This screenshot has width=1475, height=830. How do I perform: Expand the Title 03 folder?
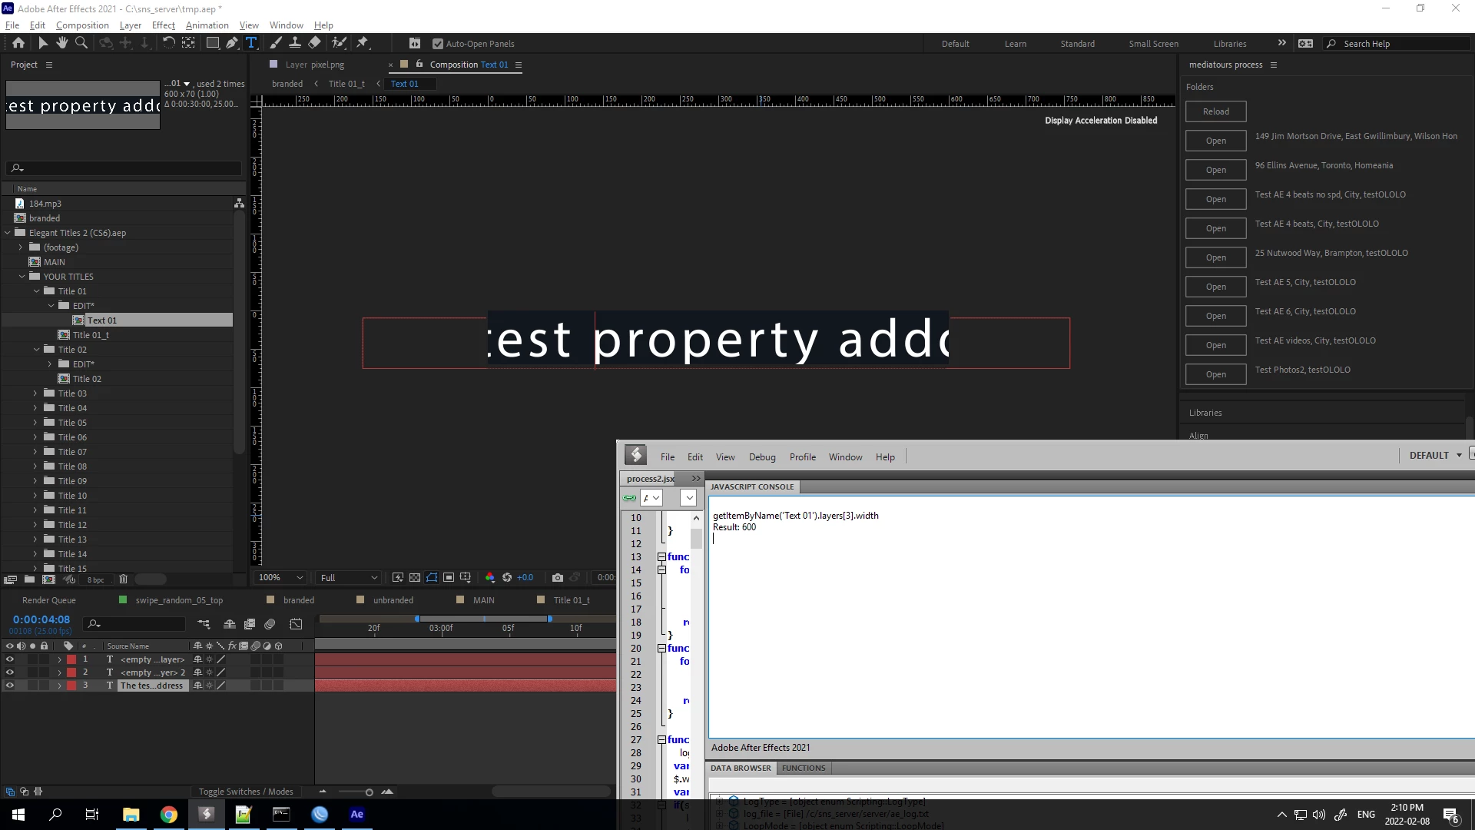point(35,393)
